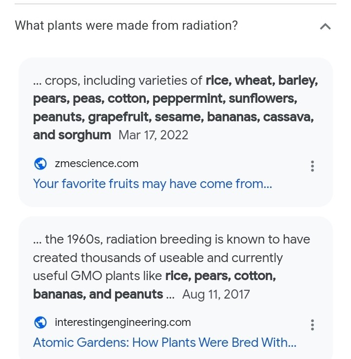351x359 pixels.
Task: Open 'Atomic Gardens: How Plants Were Bred With...' link
Action: [x=165, y=342]
